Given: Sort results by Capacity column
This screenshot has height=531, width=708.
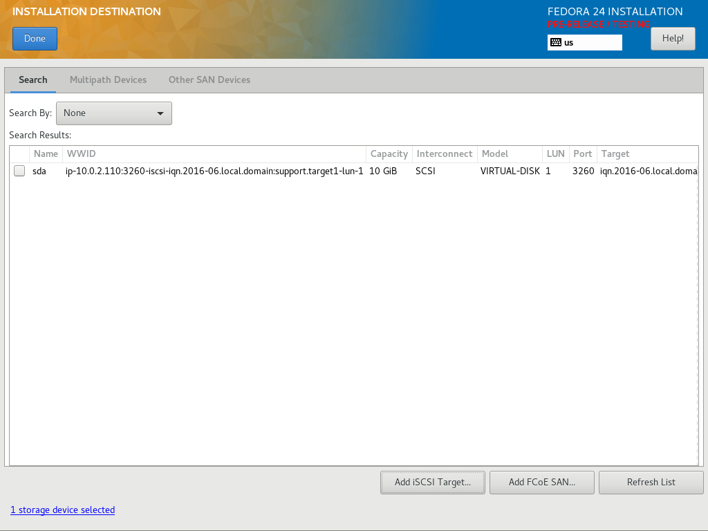Looking at the screenshot, I should (x=389, y=154).
